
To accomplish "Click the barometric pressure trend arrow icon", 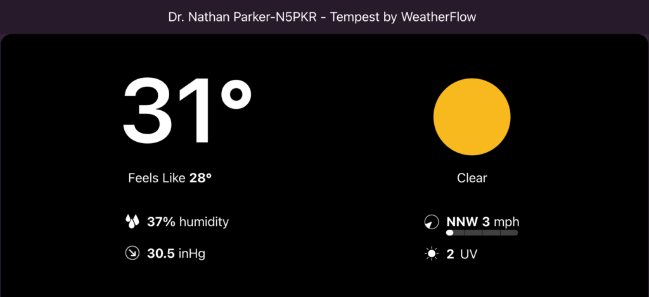I will point(132,254).
